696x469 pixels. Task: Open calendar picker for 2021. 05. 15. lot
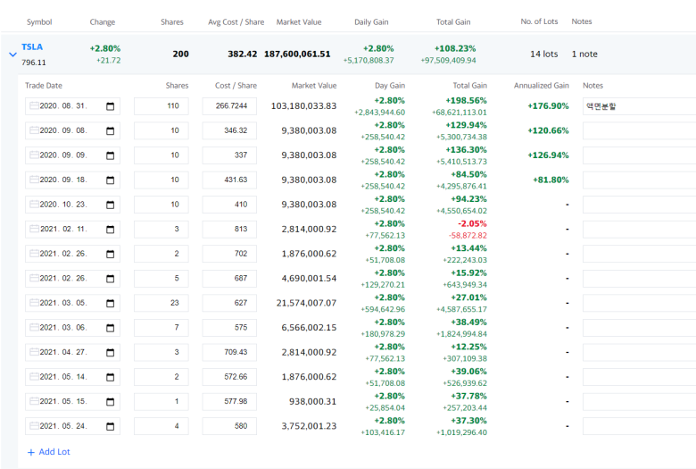[110, 402]
